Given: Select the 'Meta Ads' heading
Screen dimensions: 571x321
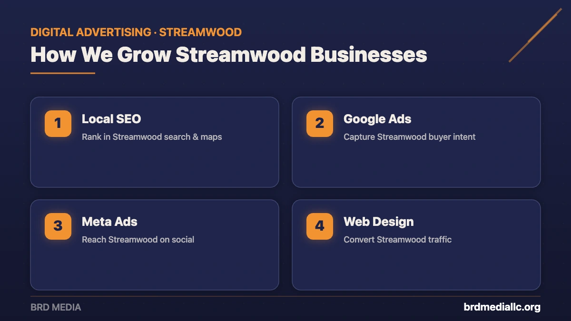Looking at the screenshot, I should click(109, 222).
